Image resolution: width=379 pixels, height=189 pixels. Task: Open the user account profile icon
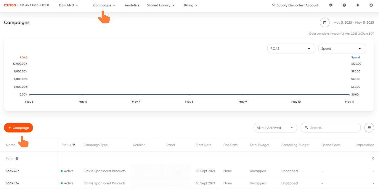(371, 5)
